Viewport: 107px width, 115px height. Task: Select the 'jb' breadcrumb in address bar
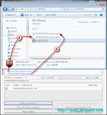(28, 9)
